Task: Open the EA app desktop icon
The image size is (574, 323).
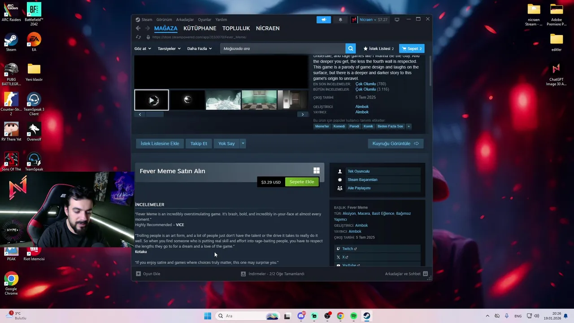Action: 34,42
